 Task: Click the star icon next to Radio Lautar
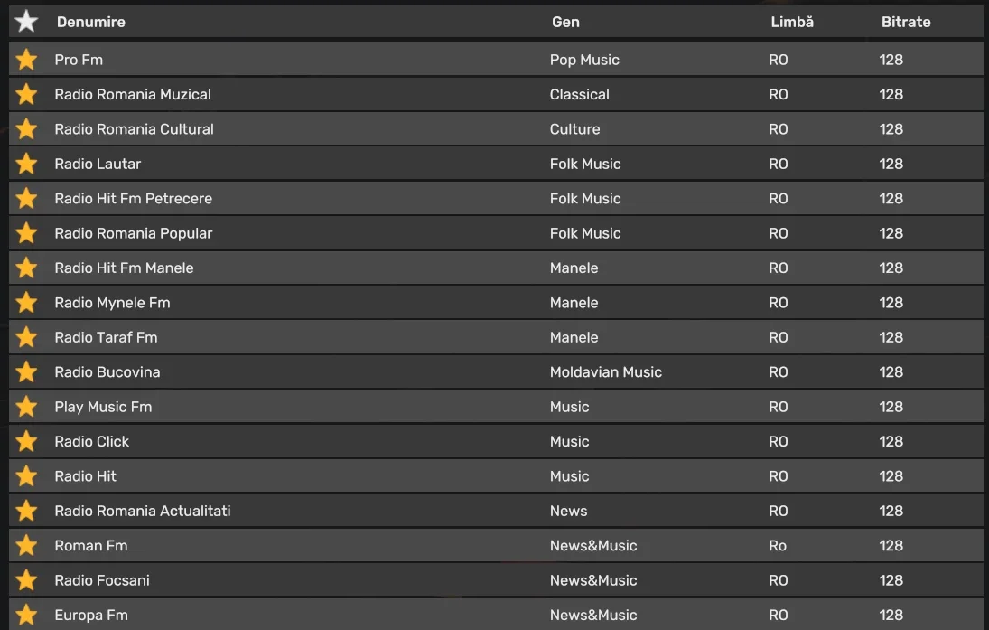click(x=27, y=164)
